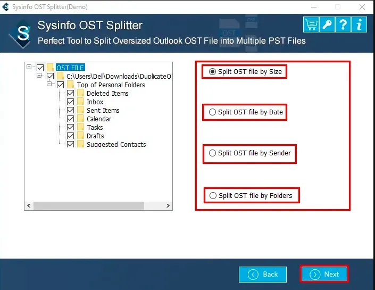Viewport: 375px width, 290px height.
Task: Collapse the Top of Personal Folders node
Action: 49,84
